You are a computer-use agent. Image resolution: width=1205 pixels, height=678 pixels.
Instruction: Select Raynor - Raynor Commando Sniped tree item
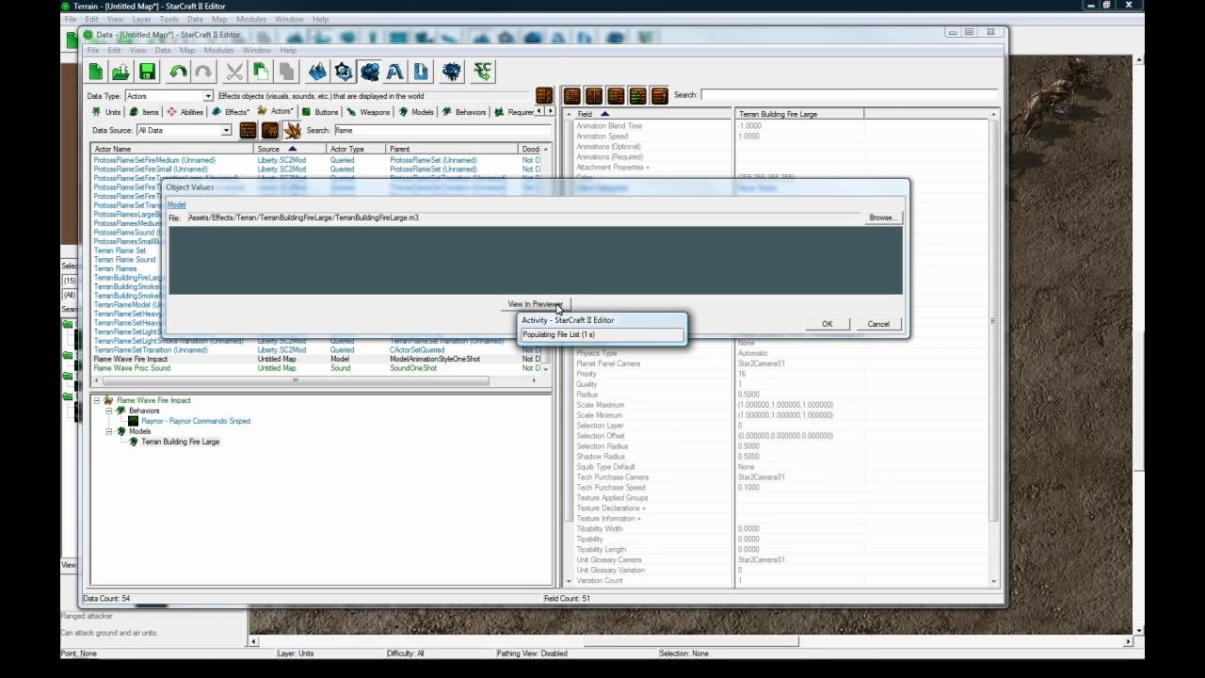196,421
